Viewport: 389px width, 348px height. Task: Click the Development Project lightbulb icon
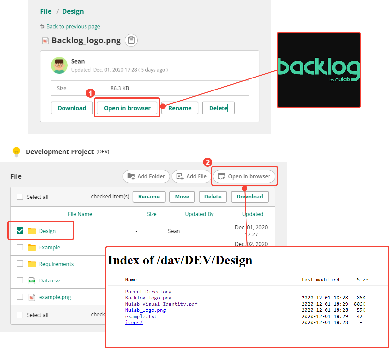16,152
